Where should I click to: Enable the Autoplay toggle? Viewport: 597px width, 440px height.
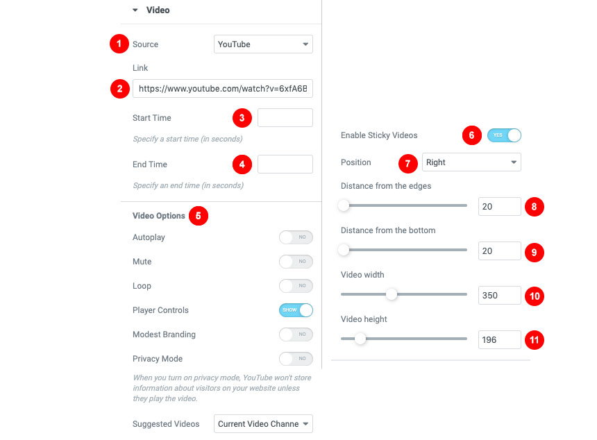[296, 237]
